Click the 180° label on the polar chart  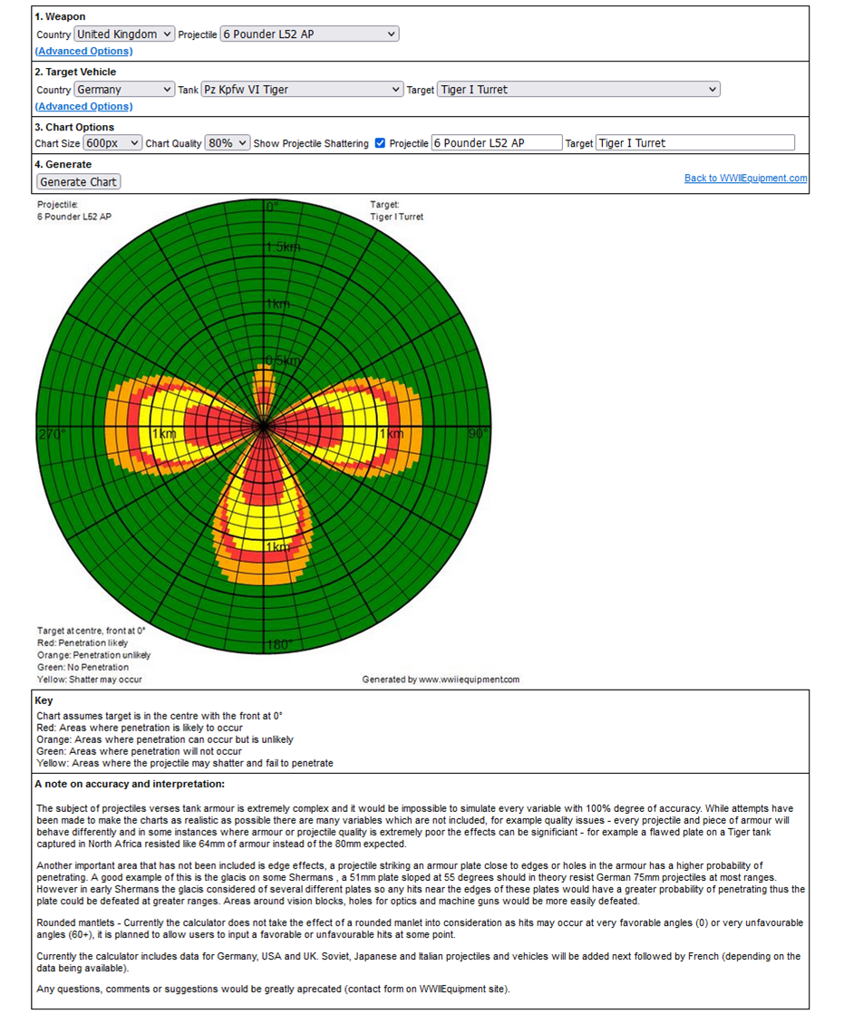278,645
